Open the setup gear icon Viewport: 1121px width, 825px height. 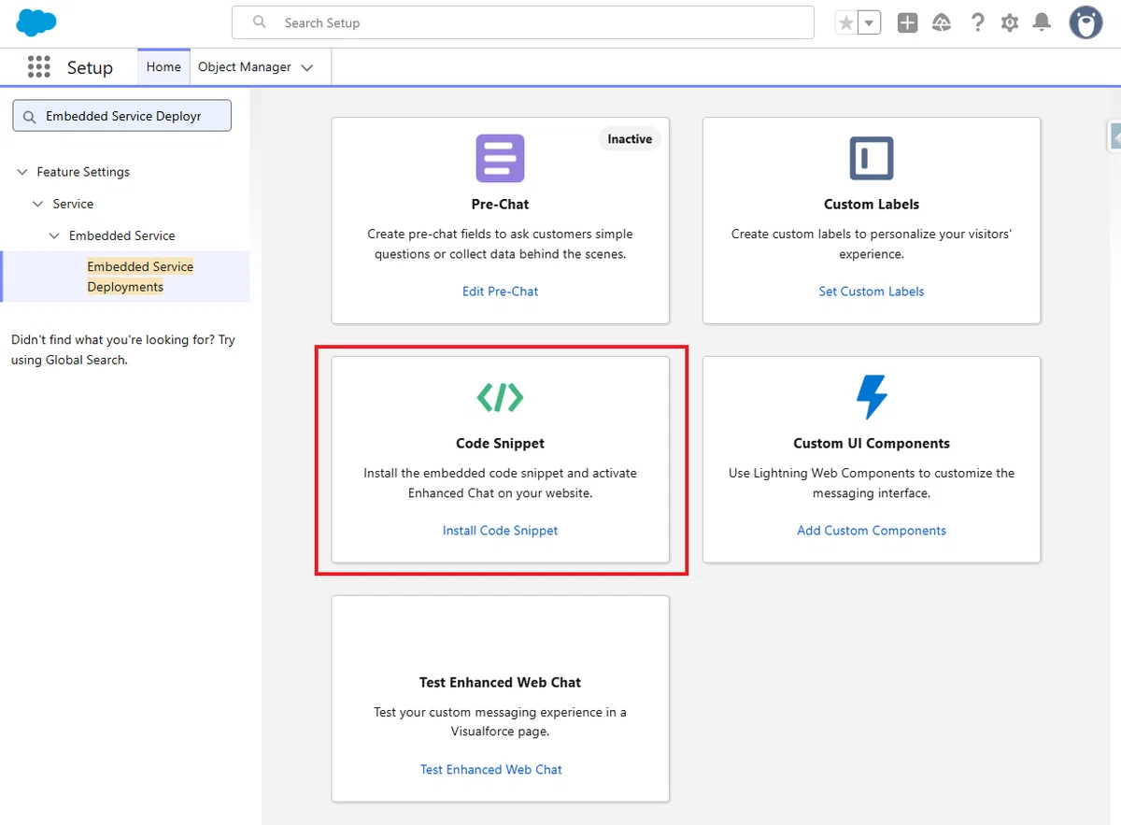point(1010,23)
